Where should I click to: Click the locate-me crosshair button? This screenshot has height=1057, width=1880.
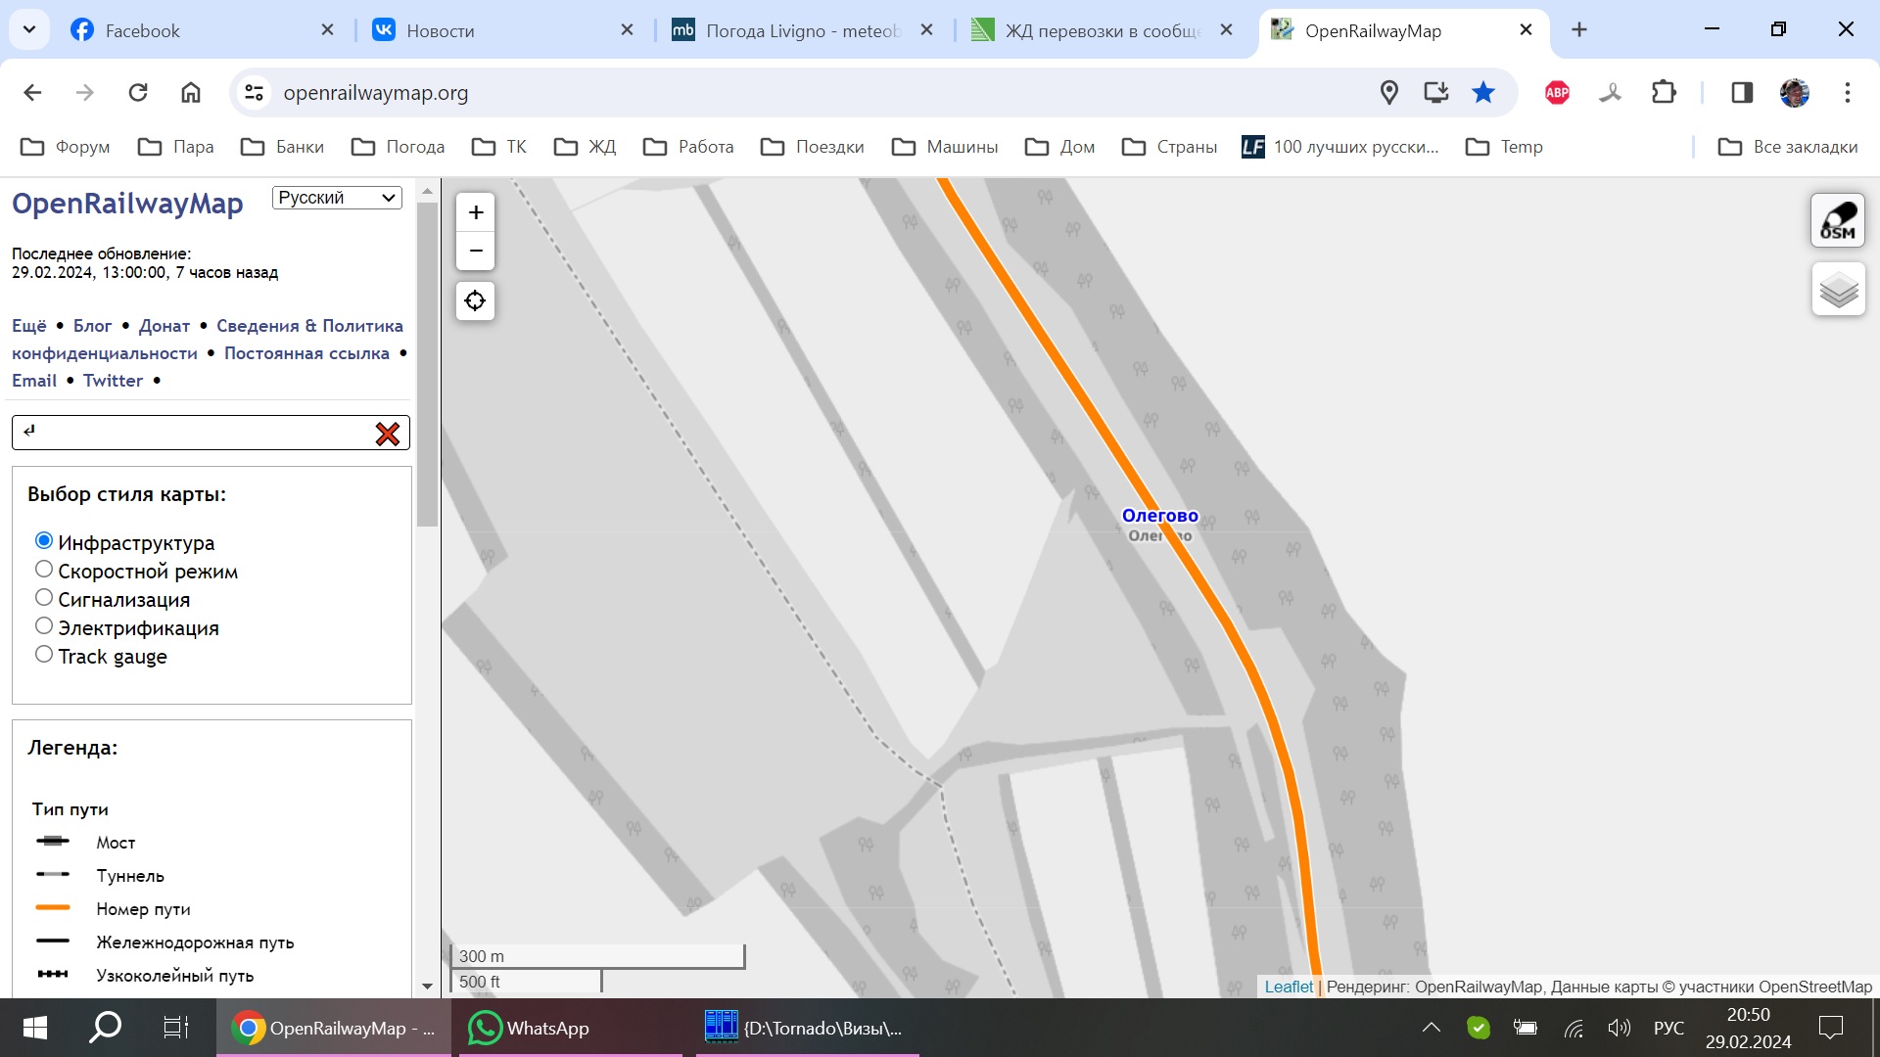pyautogui.click(x=476, y=300)
